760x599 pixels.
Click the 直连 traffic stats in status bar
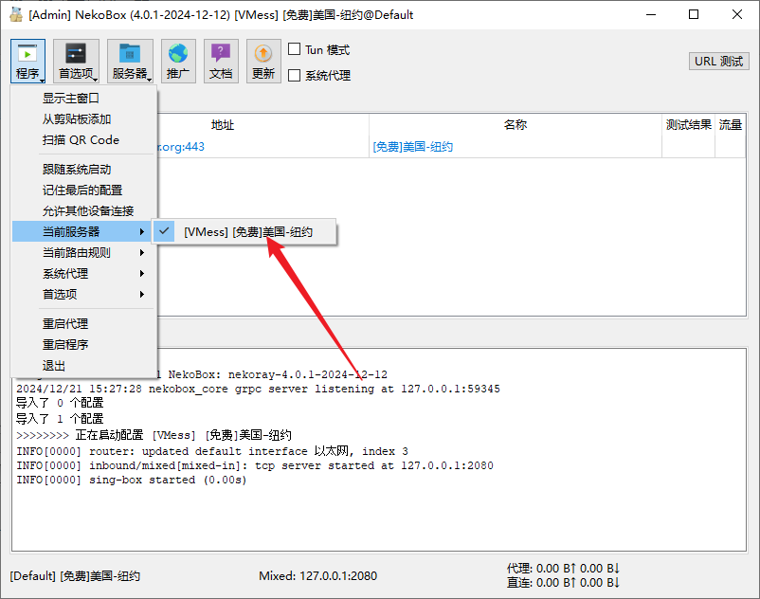[x=563, y=583]
